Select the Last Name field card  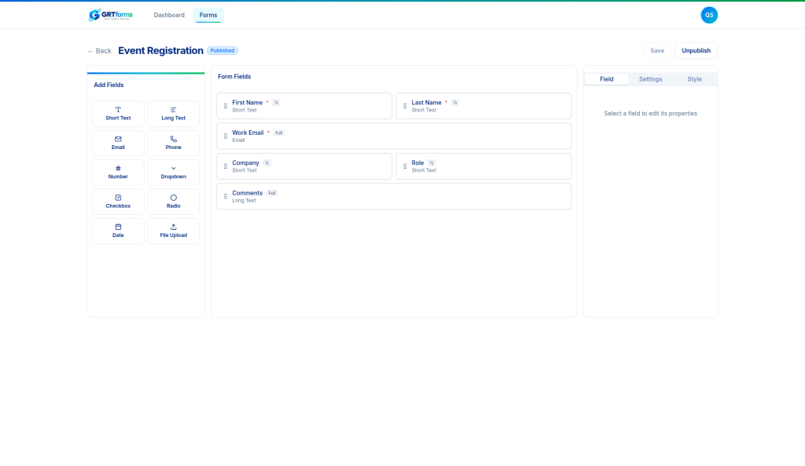[x=483, y=106]
